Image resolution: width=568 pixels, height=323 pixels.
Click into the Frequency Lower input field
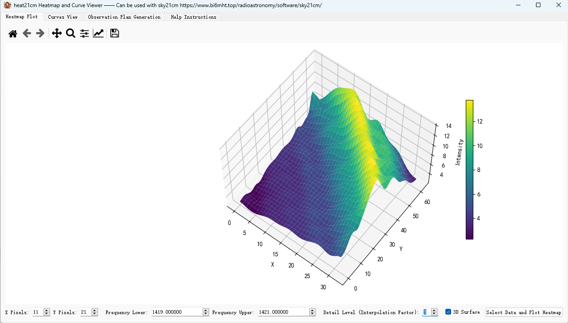point(176,312)
